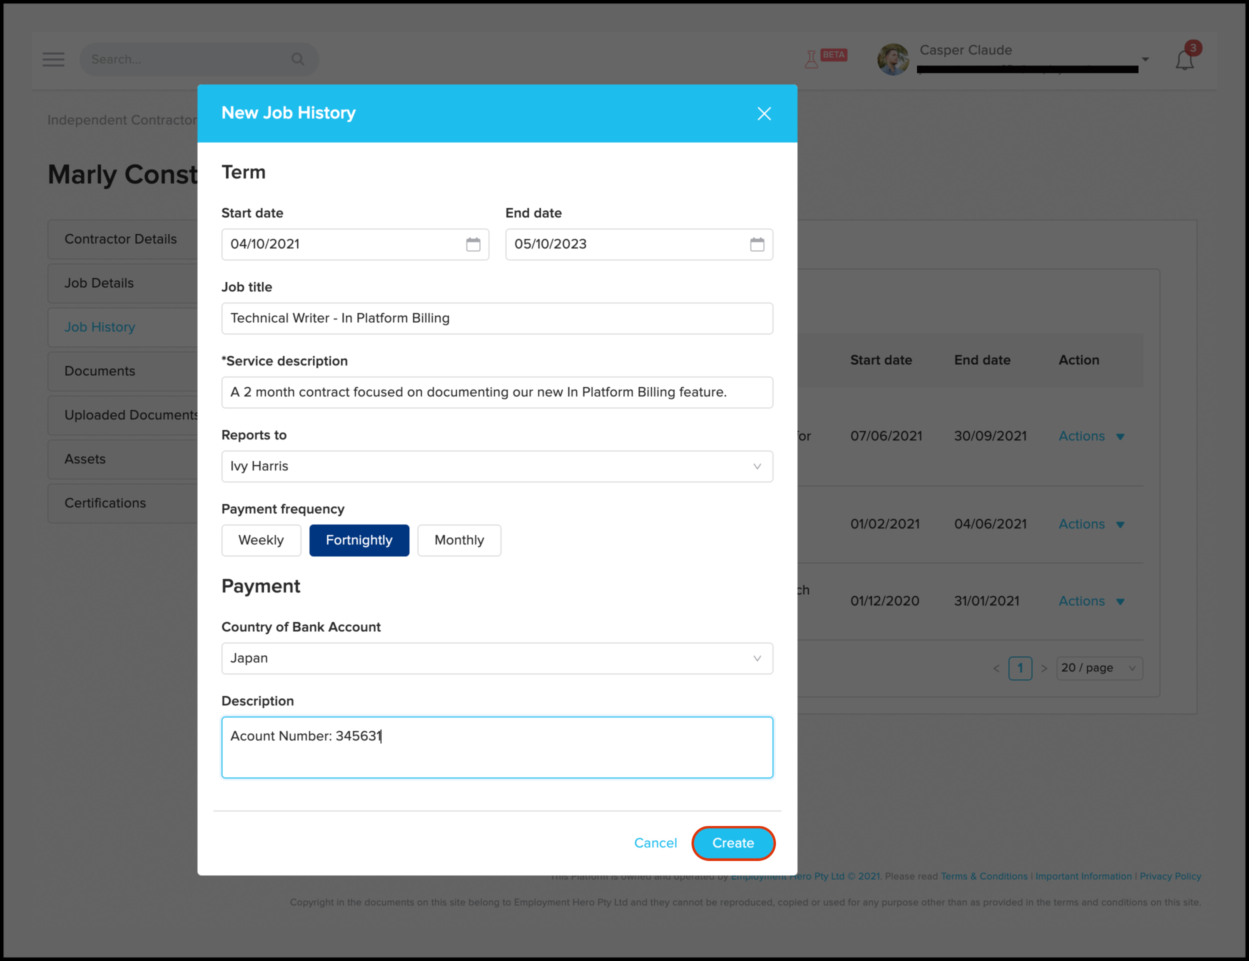
Task: Open the user account dropdown arrow
Action: click(x=1145, y=59)
